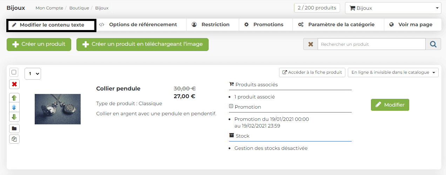Clear the product search with X icon

tap(311, 44)
